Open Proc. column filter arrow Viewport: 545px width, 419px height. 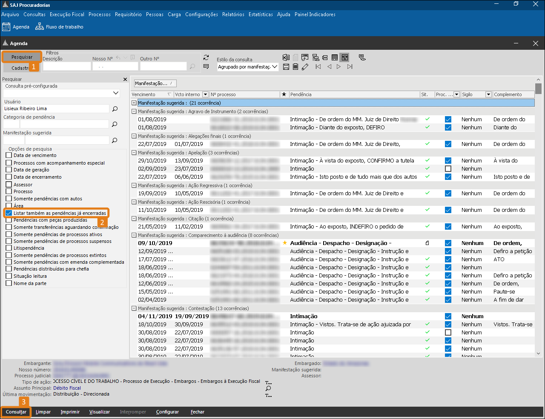(457, 94)
